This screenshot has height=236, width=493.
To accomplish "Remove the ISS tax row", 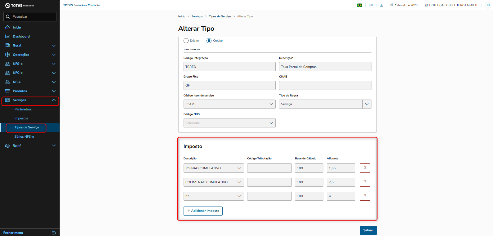I will (365, 196).
